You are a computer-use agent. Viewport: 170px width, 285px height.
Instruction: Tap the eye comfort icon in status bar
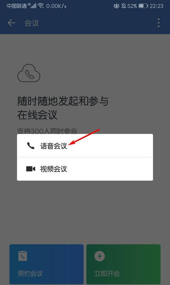tap(116, 6)
